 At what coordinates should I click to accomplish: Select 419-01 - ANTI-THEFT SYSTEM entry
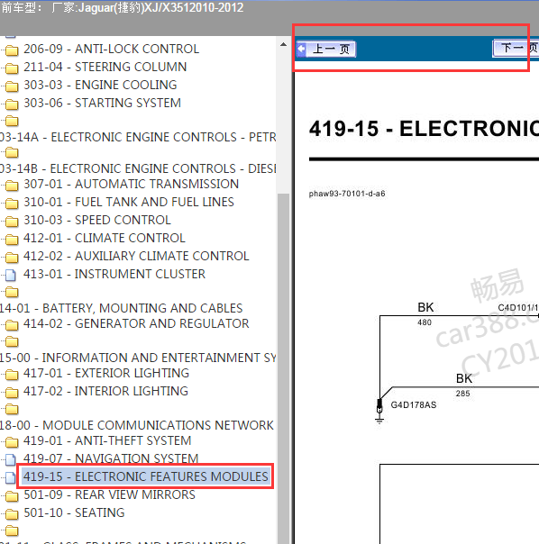(x=107, y=441)
